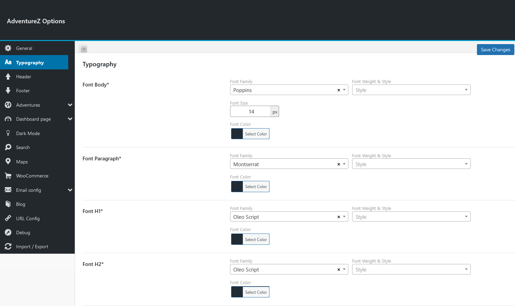Toggle the expand-all sections icon

click(83, 49)
